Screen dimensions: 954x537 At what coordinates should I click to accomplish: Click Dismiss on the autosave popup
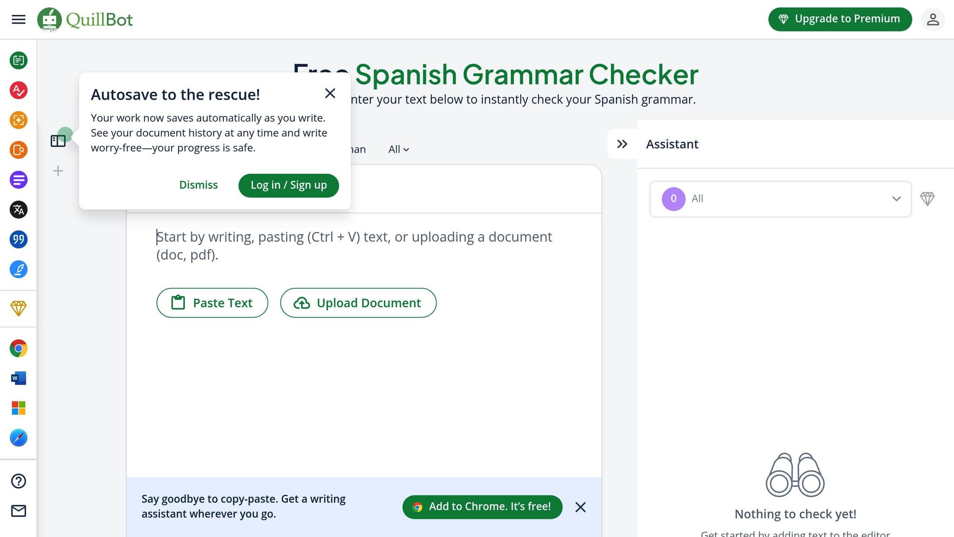tap(198, 185)
